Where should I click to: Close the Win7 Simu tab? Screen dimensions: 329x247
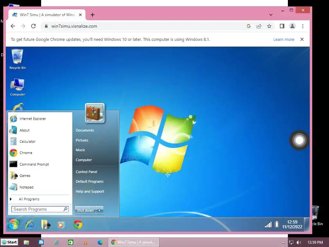[80, 15]
